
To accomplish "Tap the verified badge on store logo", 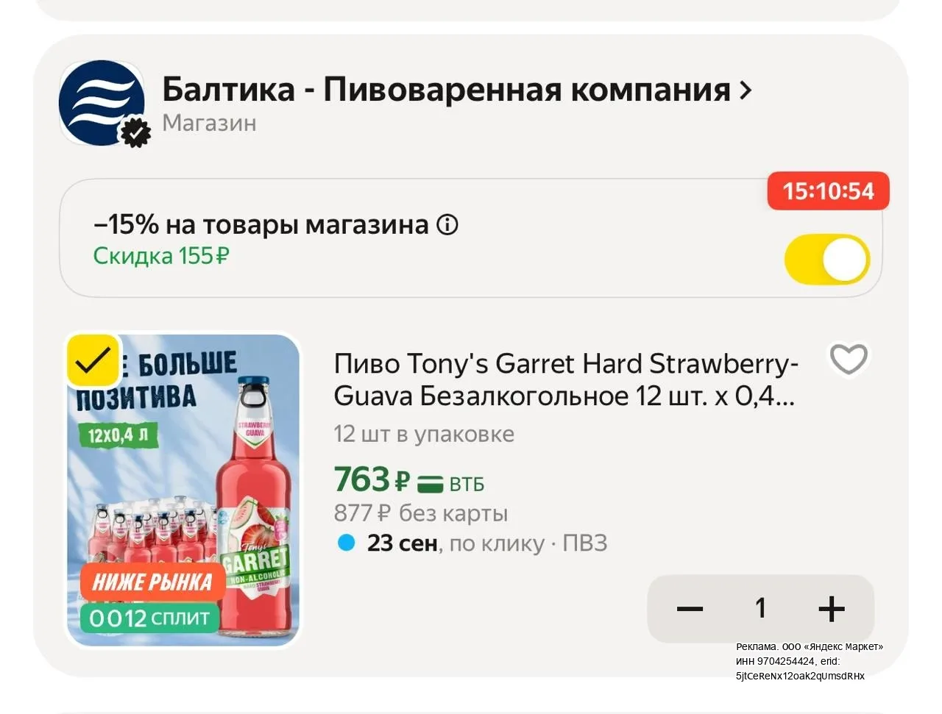I will coord(135,132).
